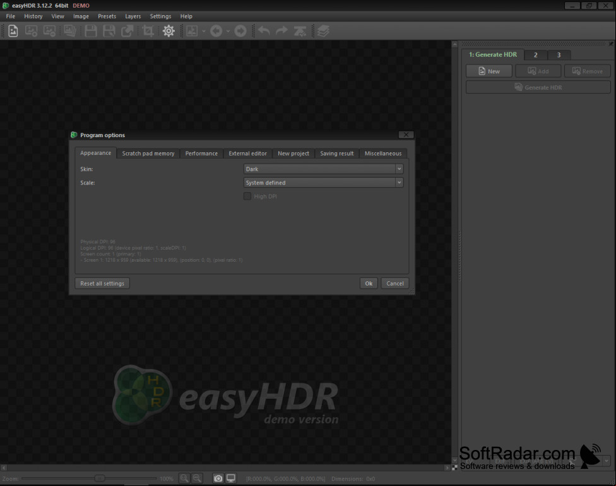Switch to the Saving result tab
The width and height of the screenshot is (616, 486).
pos(336,154)
